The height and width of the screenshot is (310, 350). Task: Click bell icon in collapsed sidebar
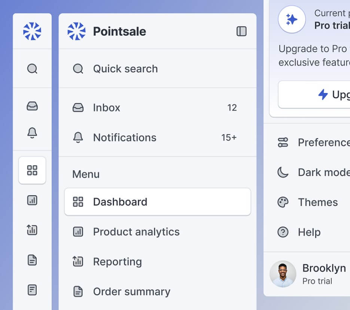[x=32, y=133]
